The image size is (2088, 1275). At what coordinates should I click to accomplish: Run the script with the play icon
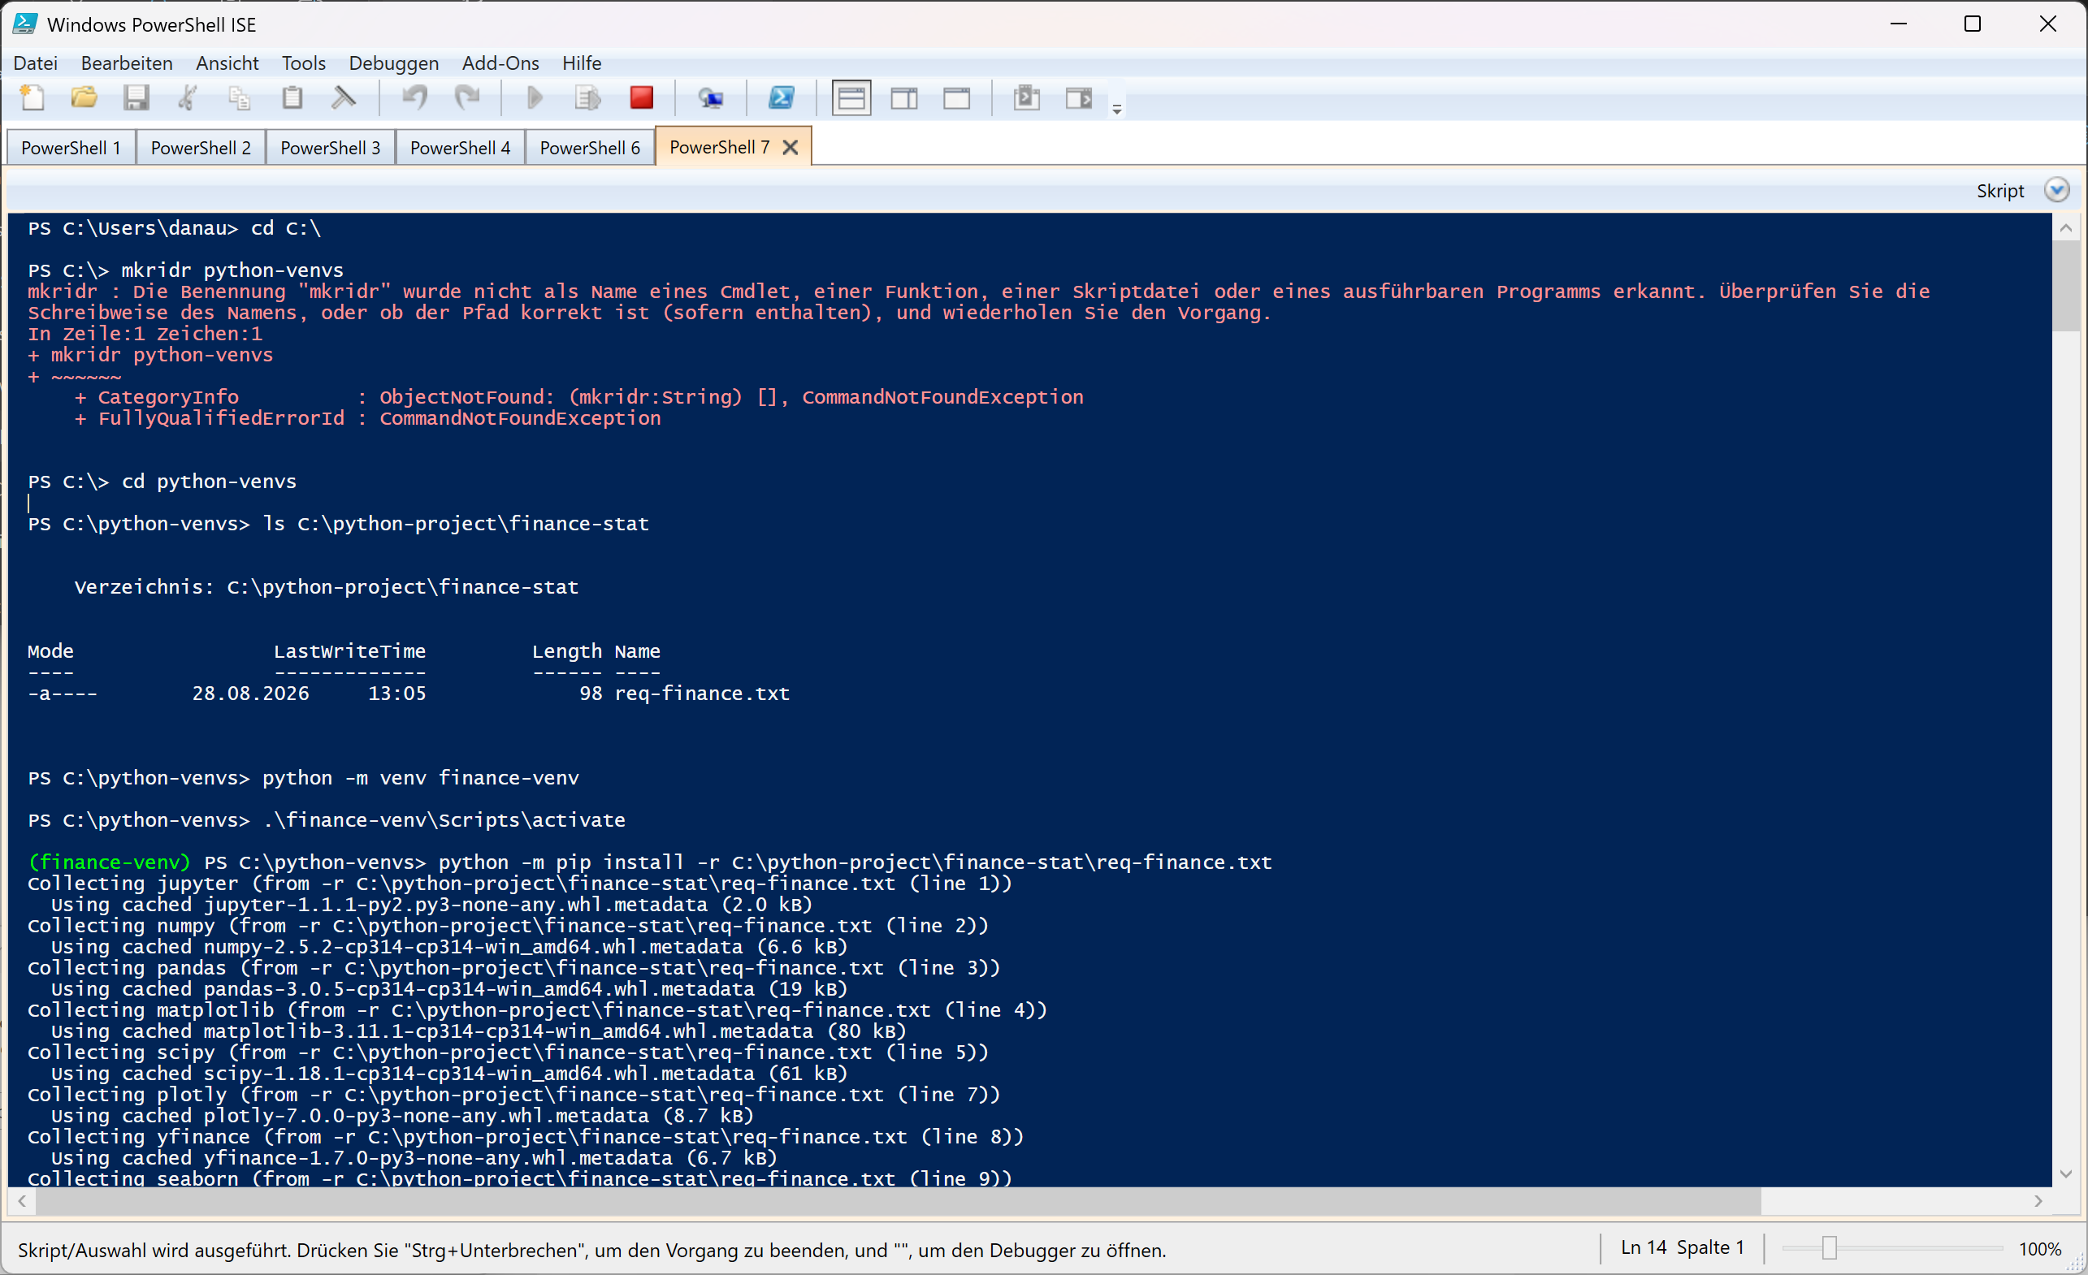point(535,98)
